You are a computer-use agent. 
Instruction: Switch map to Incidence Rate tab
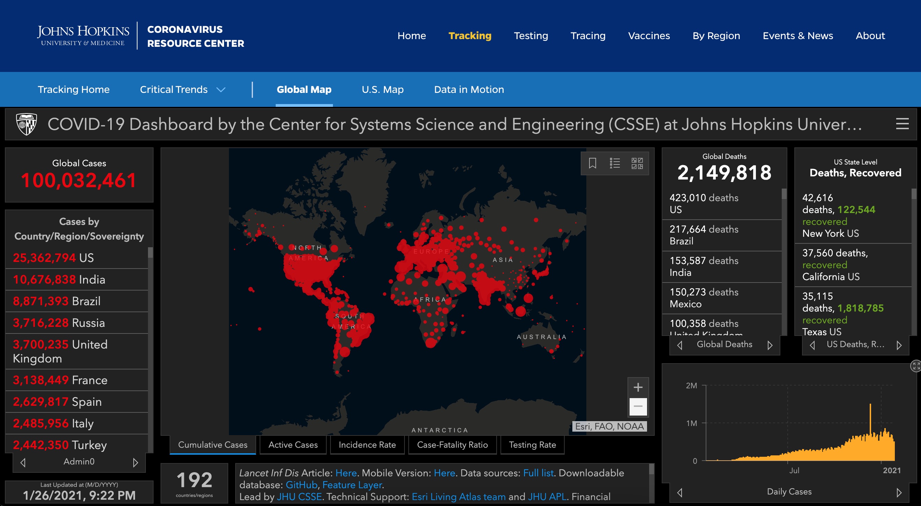[x=367, y=445]
